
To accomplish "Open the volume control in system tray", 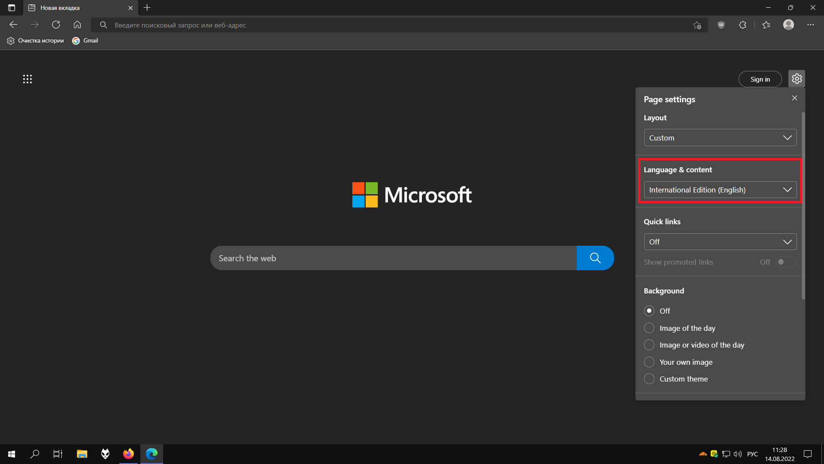I will pyautogui.click(x=738, y=454).
